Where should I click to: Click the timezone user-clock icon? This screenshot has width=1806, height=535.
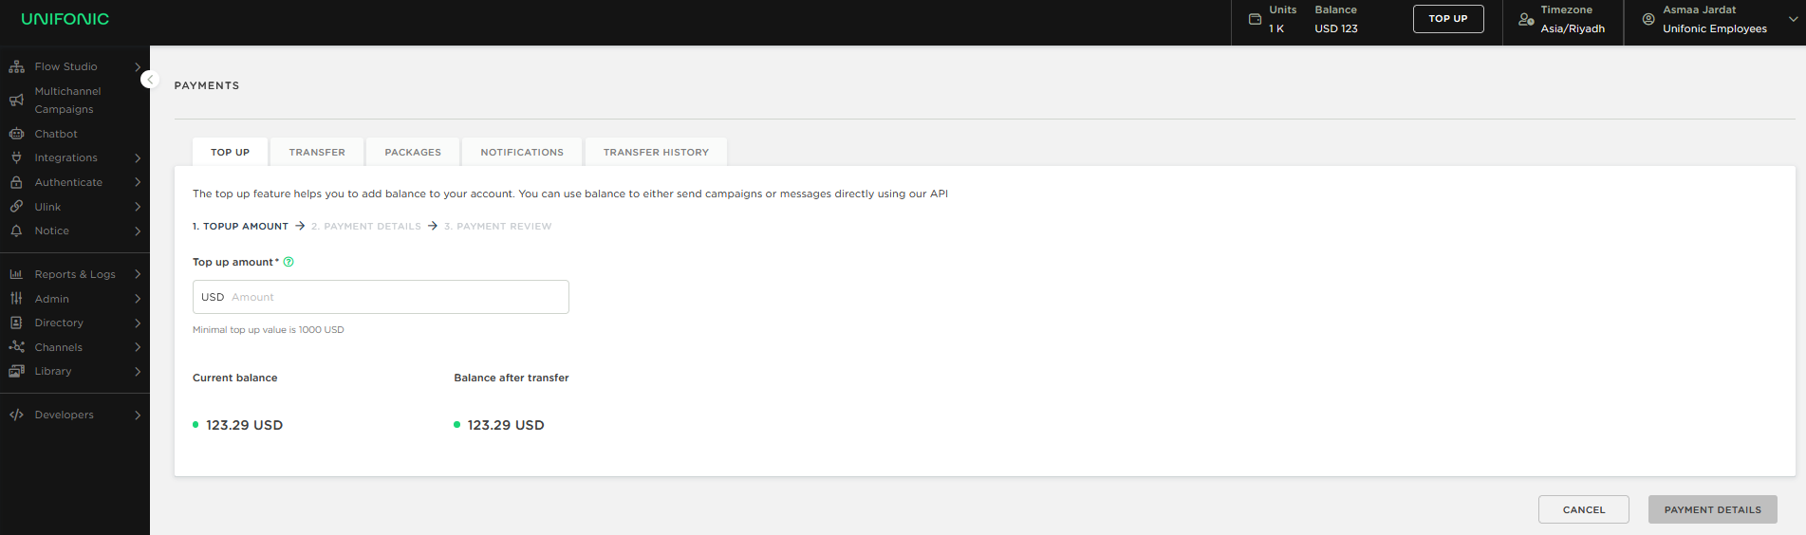(1526, 19)
